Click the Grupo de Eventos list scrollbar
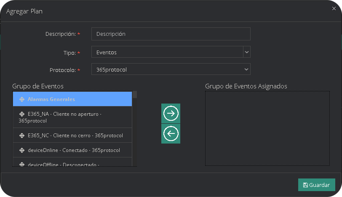The image size is (342, 197). 135,126
